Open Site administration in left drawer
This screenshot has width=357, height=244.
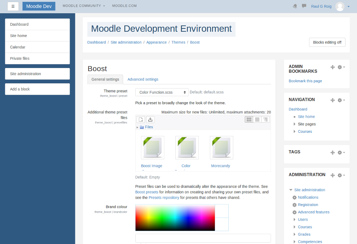37,74
